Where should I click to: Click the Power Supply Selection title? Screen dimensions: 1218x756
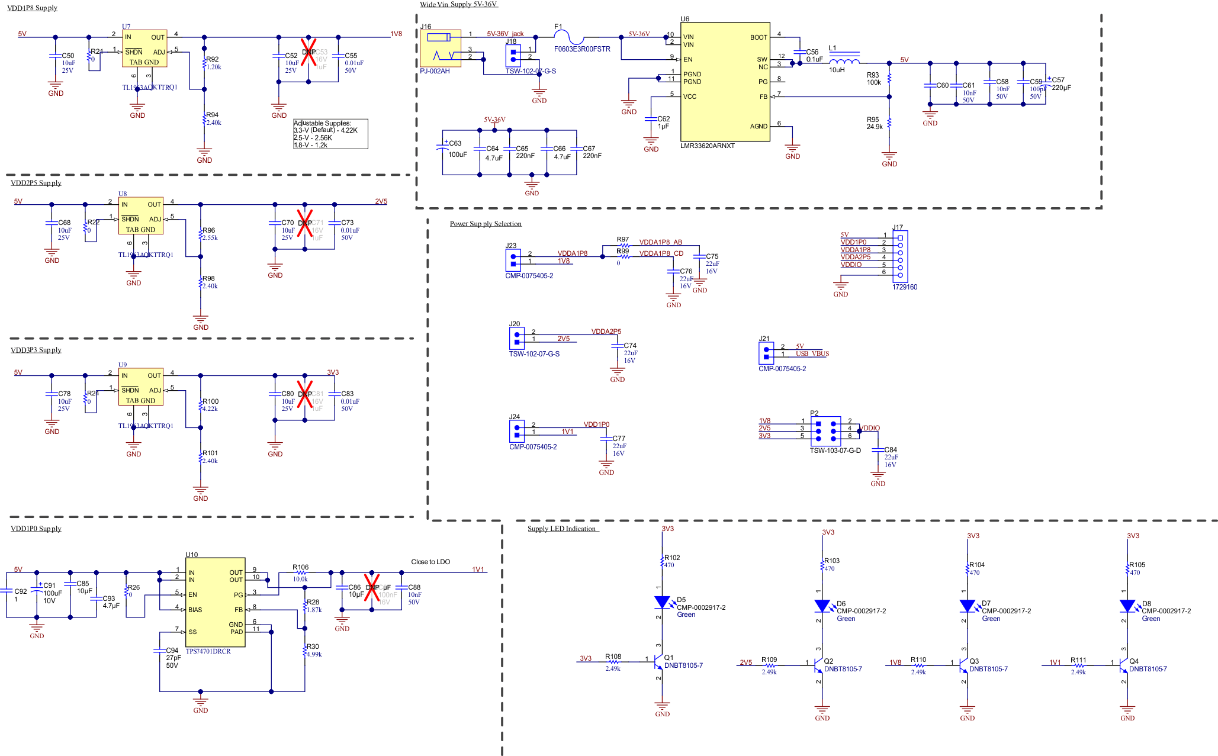(486, 224)
